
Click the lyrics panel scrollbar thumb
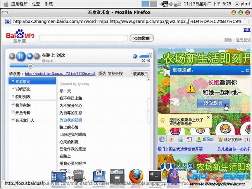[x=148, y=111]
